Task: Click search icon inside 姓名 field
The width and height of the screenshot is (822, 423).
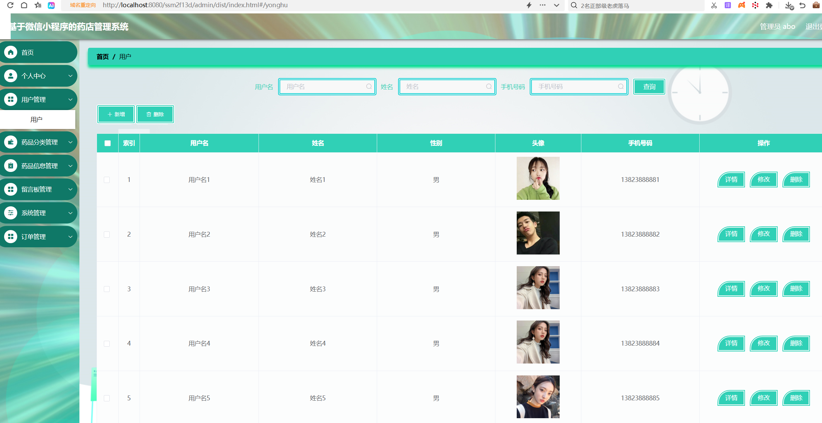Action: (x=489, y=87)
